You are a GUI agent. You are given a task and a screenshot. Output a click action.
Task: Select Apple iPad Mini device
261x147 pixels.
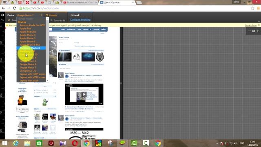(x=28, y=32)
